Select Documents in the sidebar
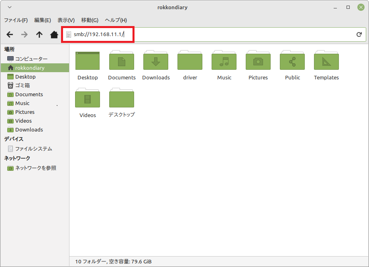369x267 pixels. [x=35, y=94]
